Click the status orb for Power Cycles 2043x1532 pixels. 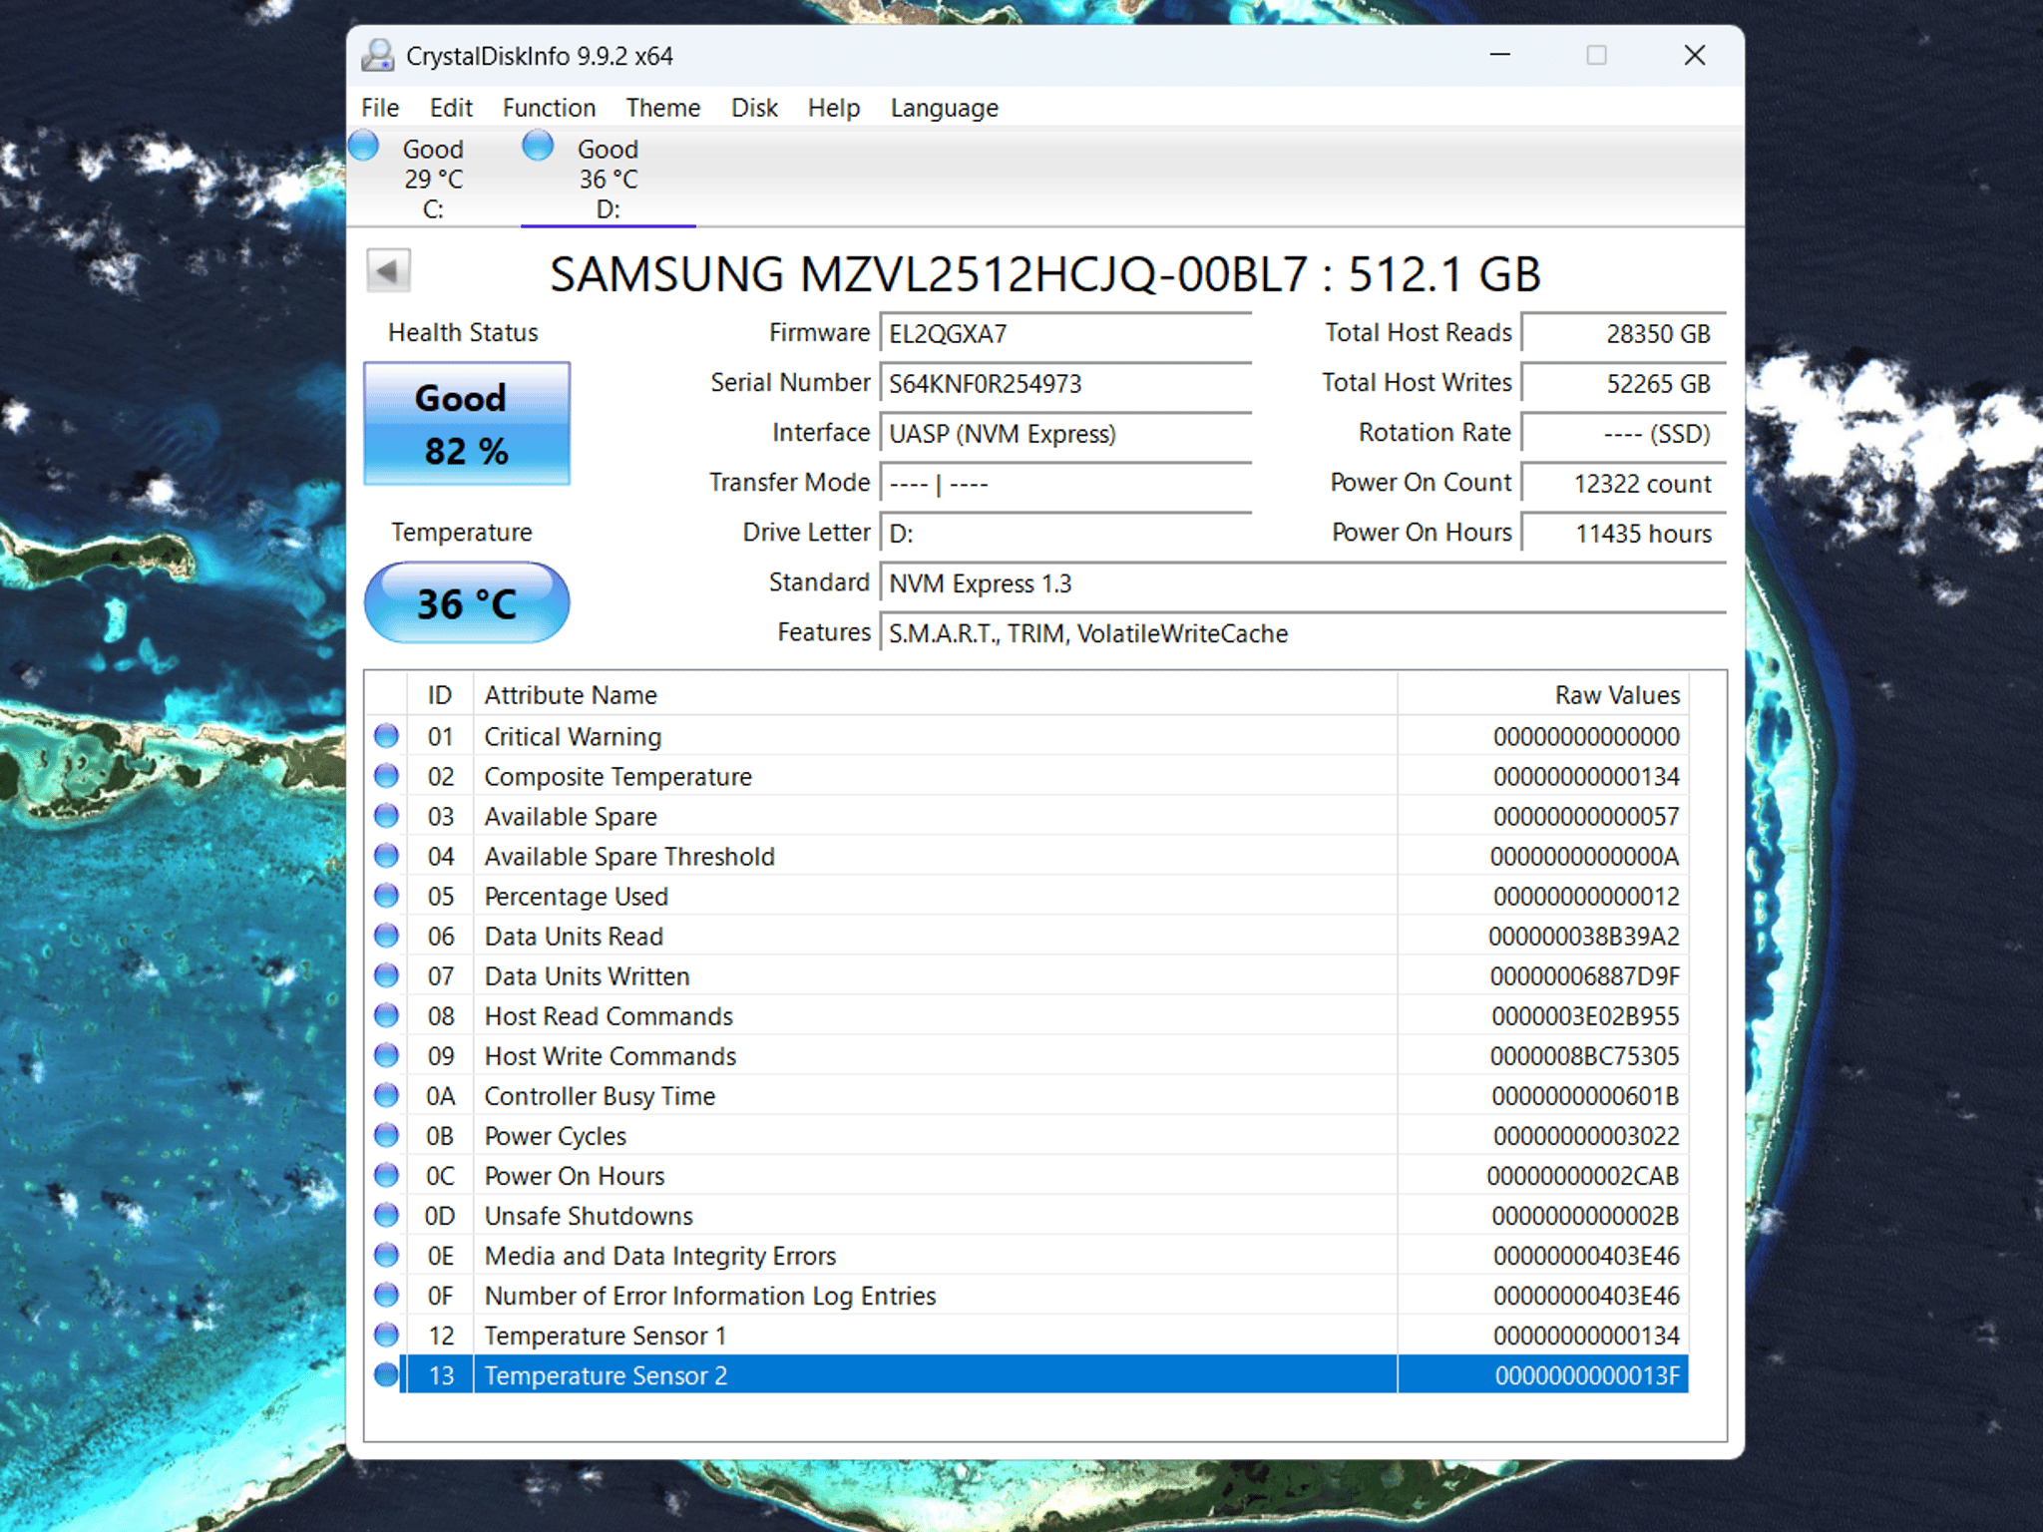pyautogui.click(x=386, y=1135)
